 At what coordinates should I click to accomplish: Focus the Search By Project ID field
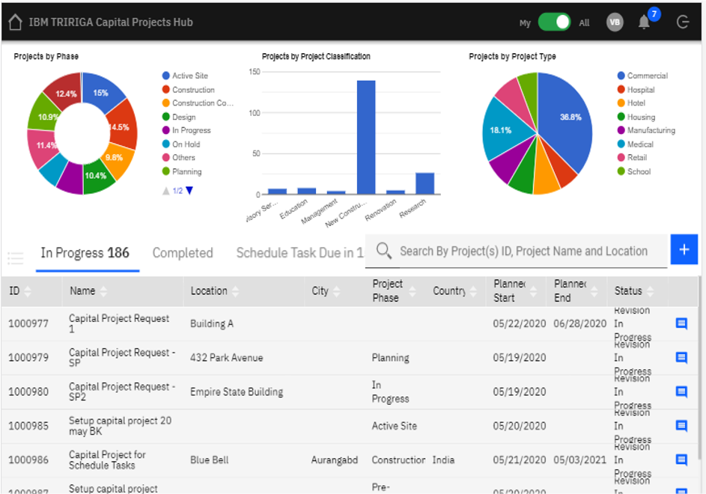pyautogui.click(x=516, y=251)
